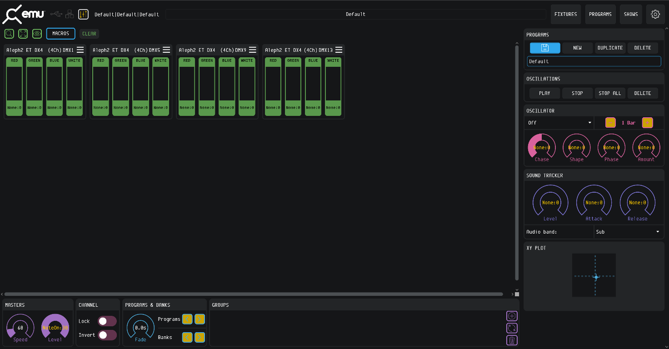Click the MACROS button
669x349 pixels.
coord(61,34)
